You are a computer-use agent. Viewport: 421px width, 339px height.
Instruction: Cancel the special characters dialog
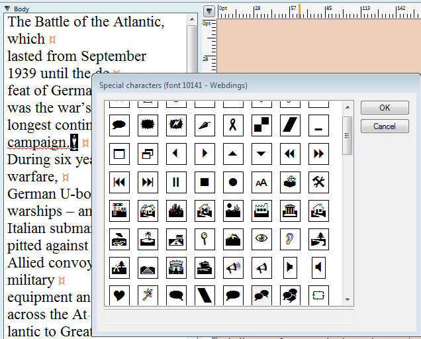[385, 126]
